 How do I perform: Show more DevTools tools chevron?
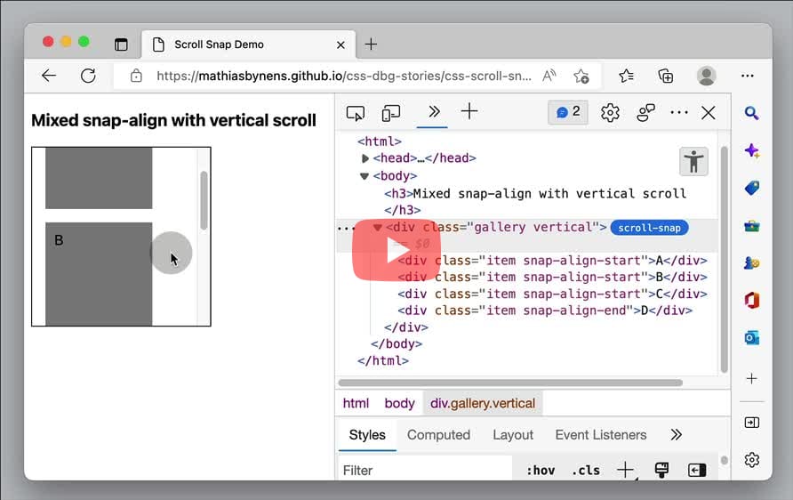(434, 112)
